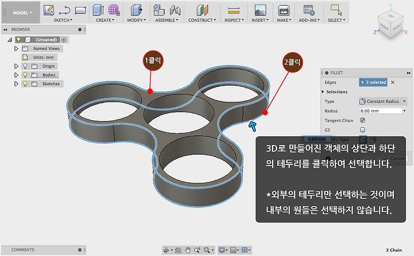Open the Create Form sculpt tool
The image size is (414, 256).
coord(114,10)
